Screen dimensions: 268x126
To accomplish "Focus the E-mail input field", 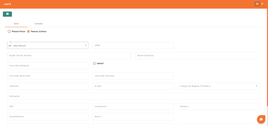I will 133,86.
